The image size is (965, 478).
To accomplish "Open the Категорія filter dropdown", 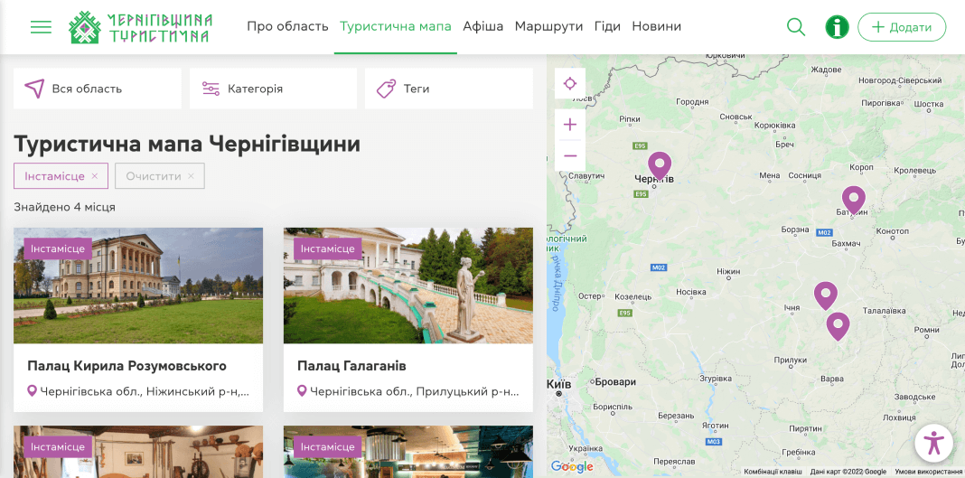I will (273, 89).
